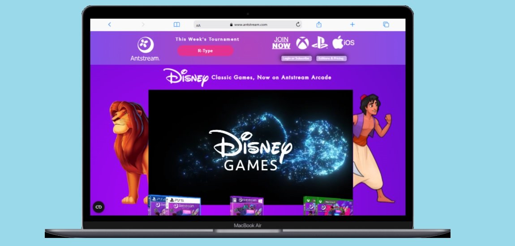Viewport: 515px width, 246px height.
Task: Reload the page with the refresh icon
Action: click(298, 25)
